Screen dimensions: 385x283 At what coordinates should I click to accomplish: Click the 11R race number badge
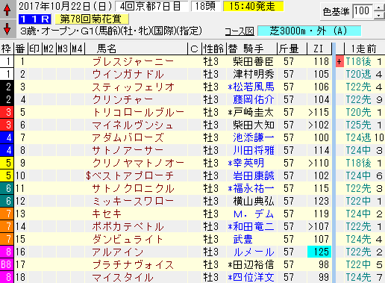coord(35,19)
